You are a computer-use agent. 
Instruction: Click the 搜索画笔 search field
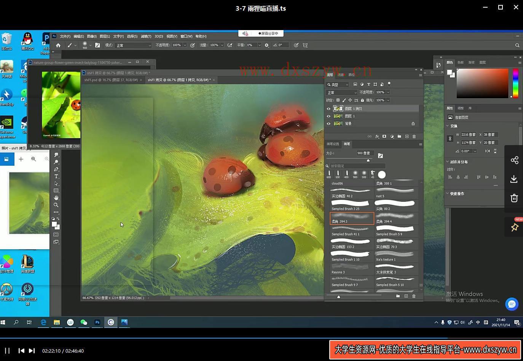tap(357, 166)
